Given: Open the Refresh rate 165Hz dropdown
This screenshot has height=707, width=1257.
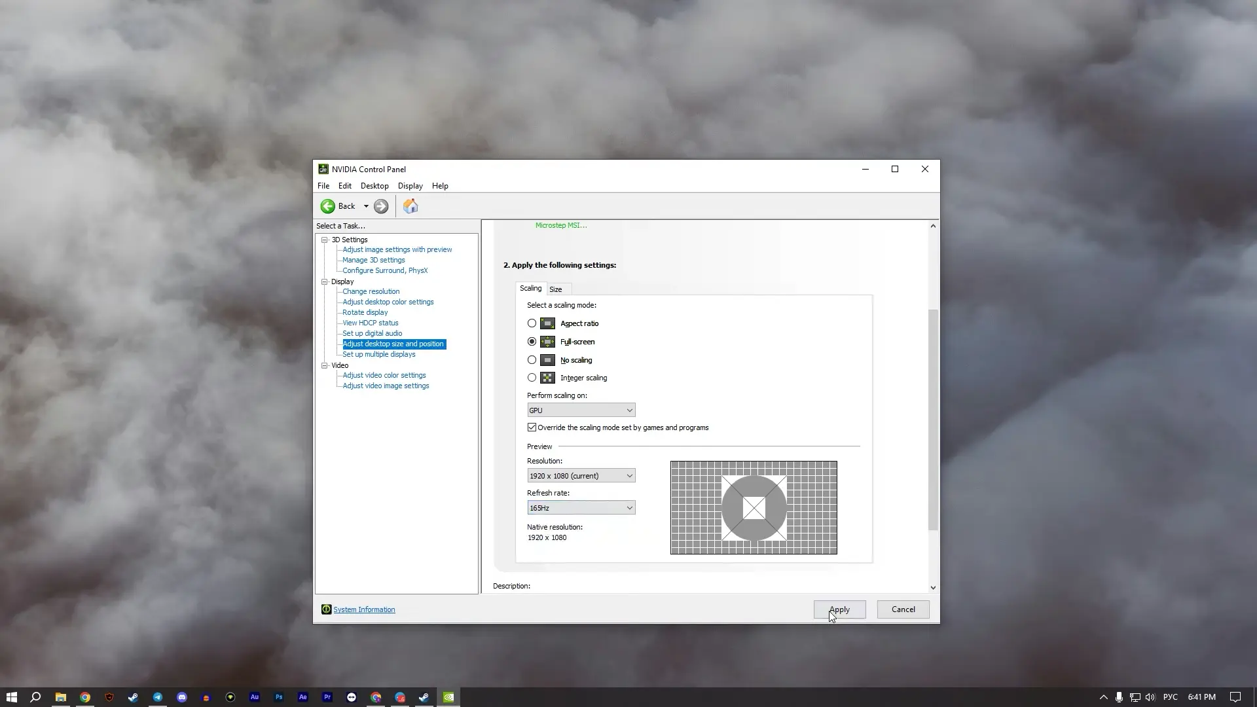Looking at the screenshot, I should [581, 508].
